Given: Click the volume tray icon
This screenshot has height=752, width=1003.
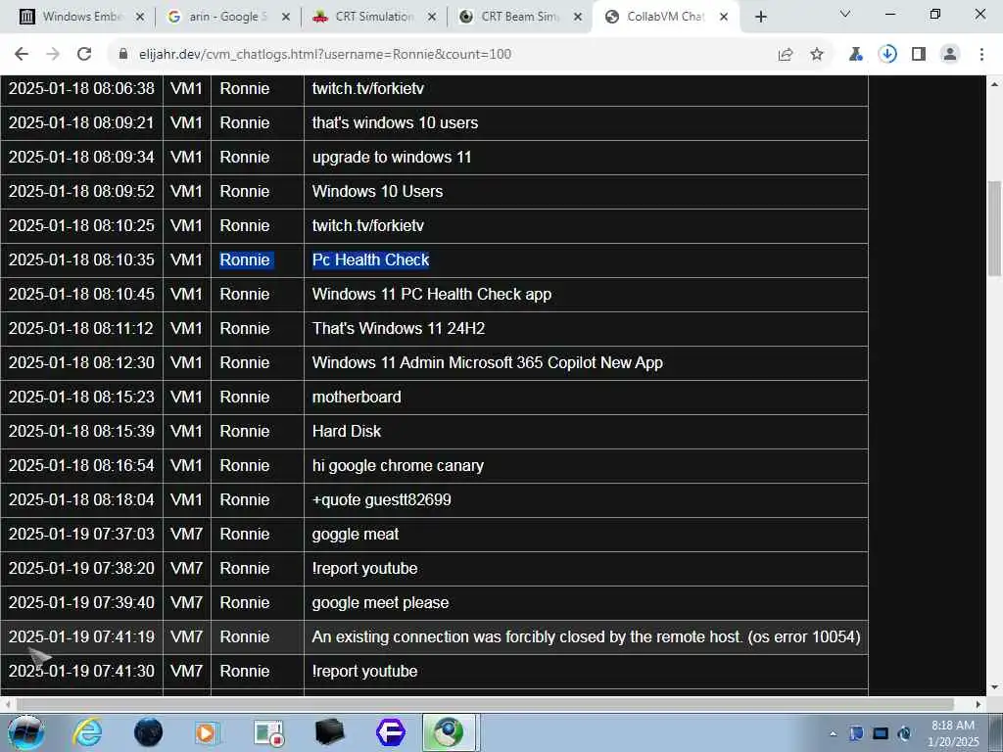Looking at the screenshot, I should pyautogui.click(x=904, y=733).
